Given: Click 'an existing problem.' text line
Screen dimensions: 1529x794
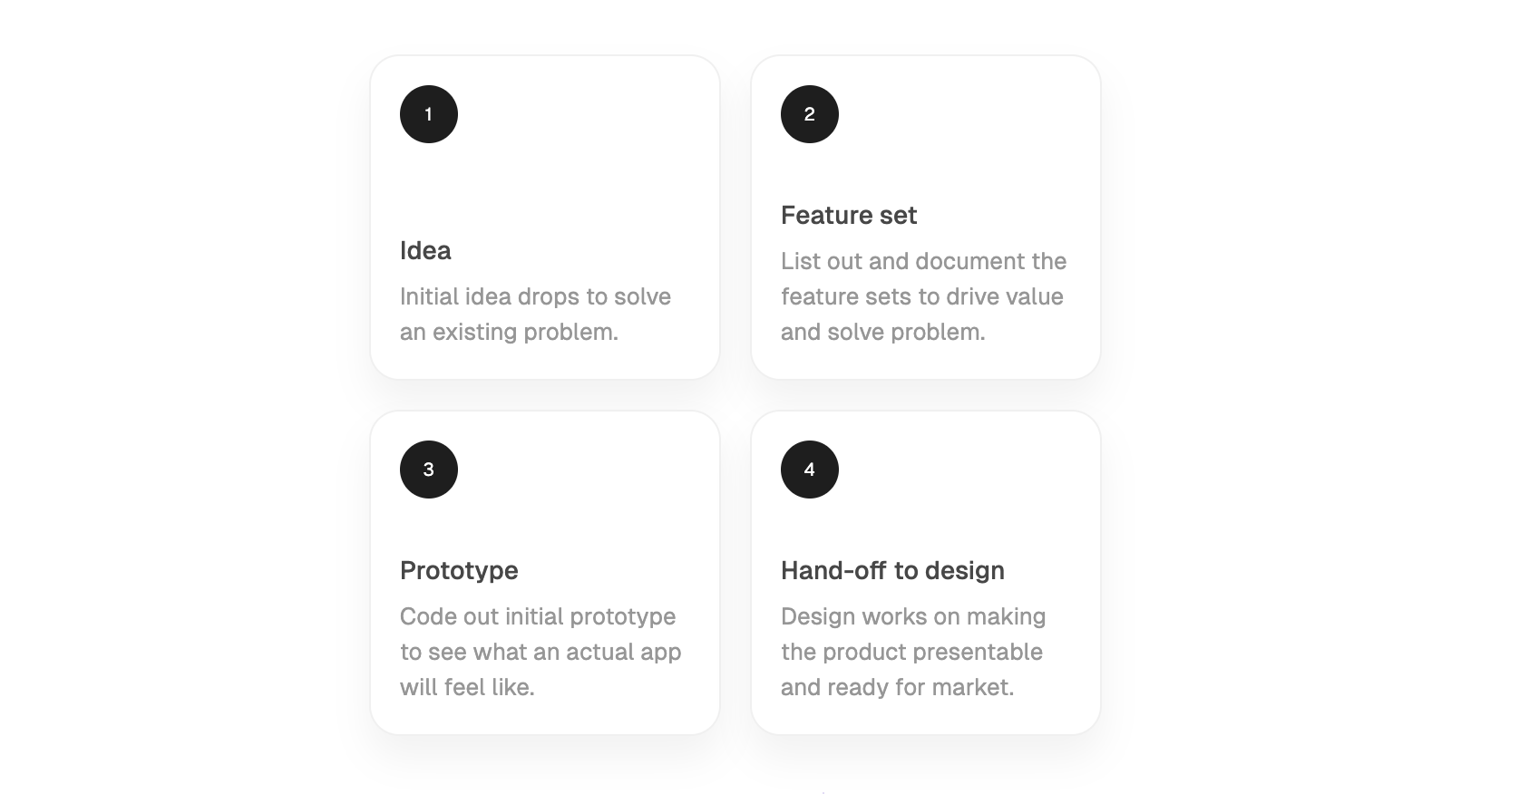Looking at the screenshot, I should coord(509,332).
